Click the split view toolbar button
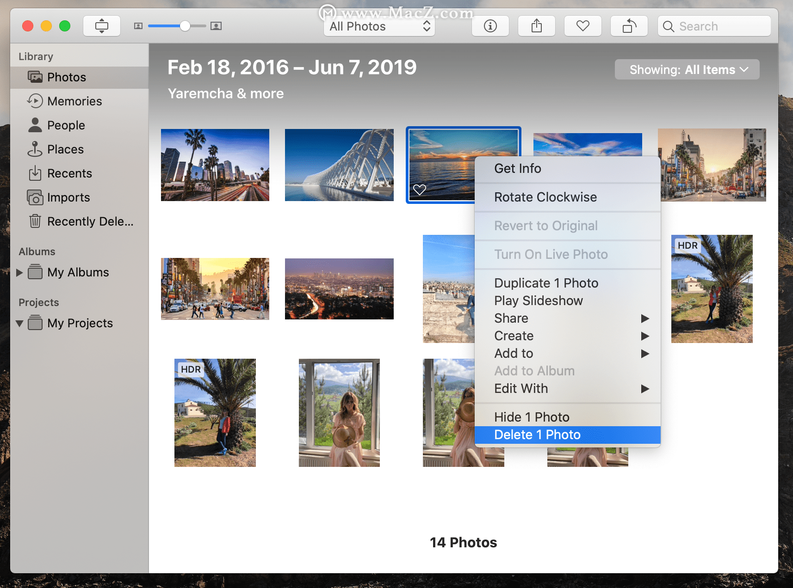 click(x=102, y=26)
